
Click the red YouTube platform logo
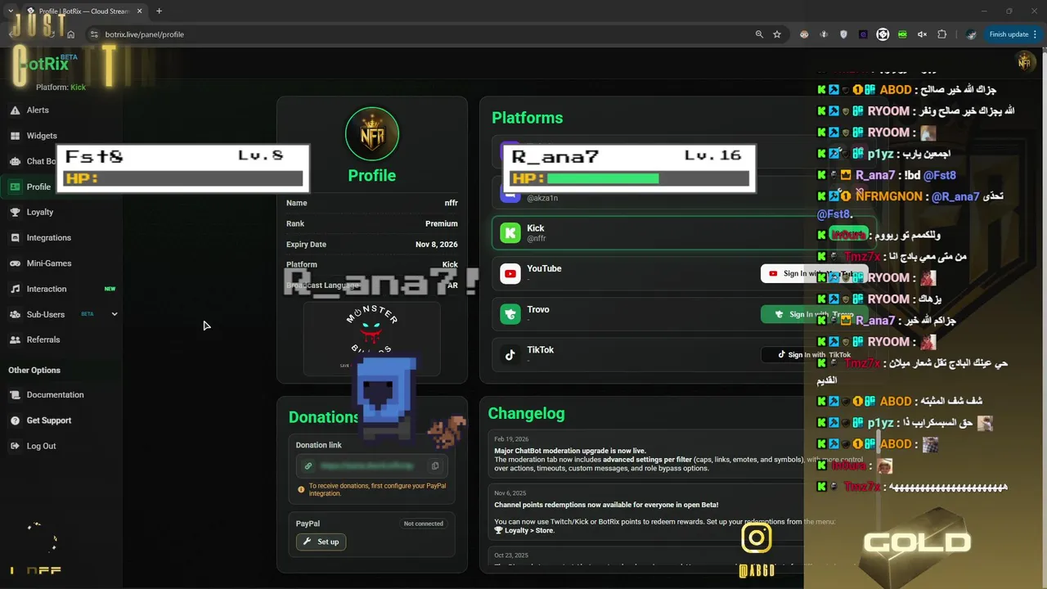[510, 274]
